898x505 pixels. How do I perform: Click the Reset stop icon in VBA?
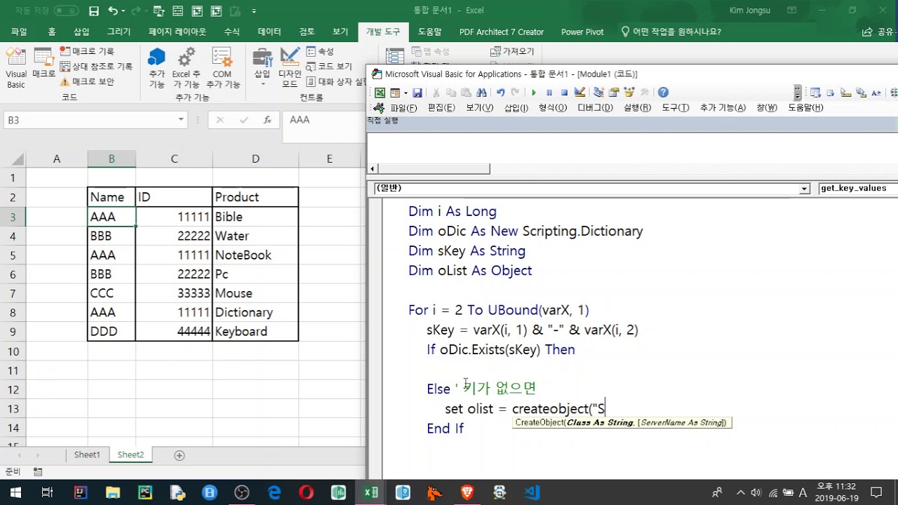[x=564, y=93]
